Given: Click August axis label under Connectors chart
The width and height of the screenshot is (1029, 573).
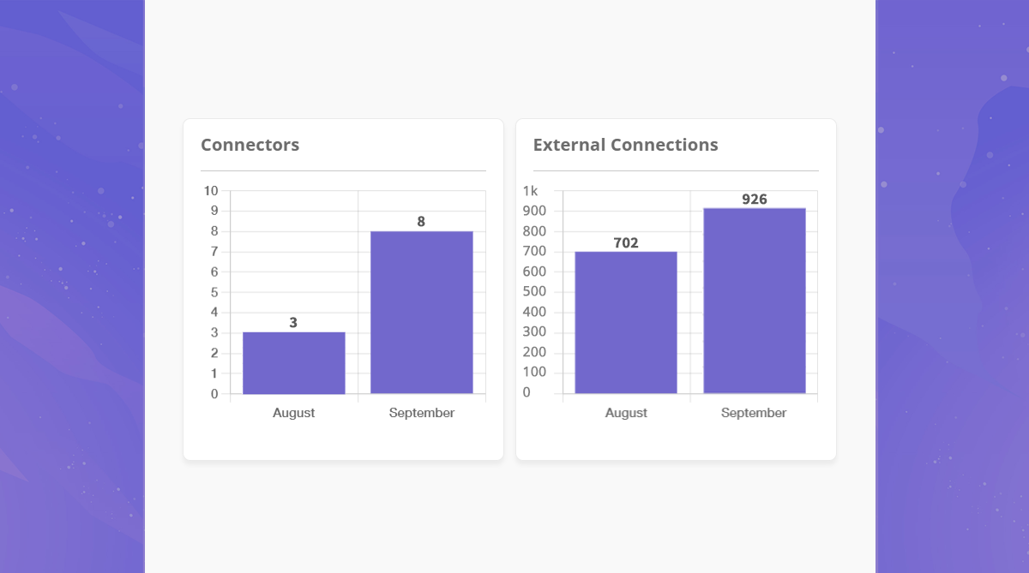Looking at the screenshot, I should [293, 413].
